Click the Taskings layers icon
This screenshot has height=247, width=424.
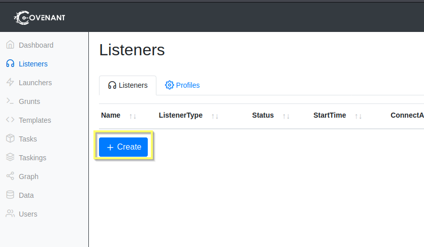coord(10,158)
